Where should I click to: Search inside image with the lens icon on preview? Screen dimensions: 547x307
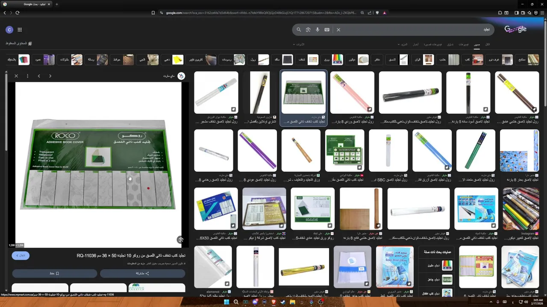click(180, 240)
